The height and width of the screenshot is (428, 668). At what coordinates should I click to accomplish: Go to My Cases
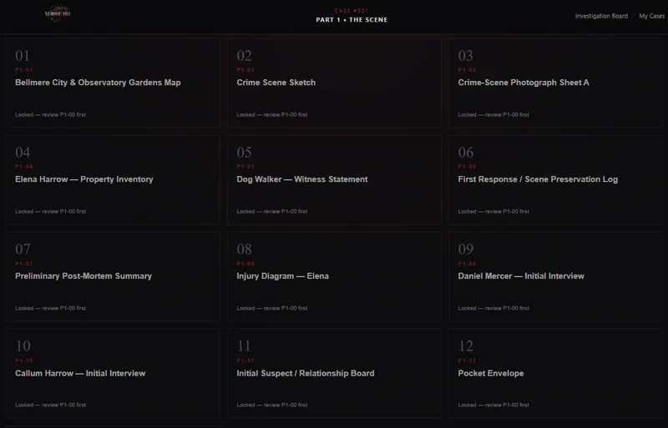(x=651, y=16)
